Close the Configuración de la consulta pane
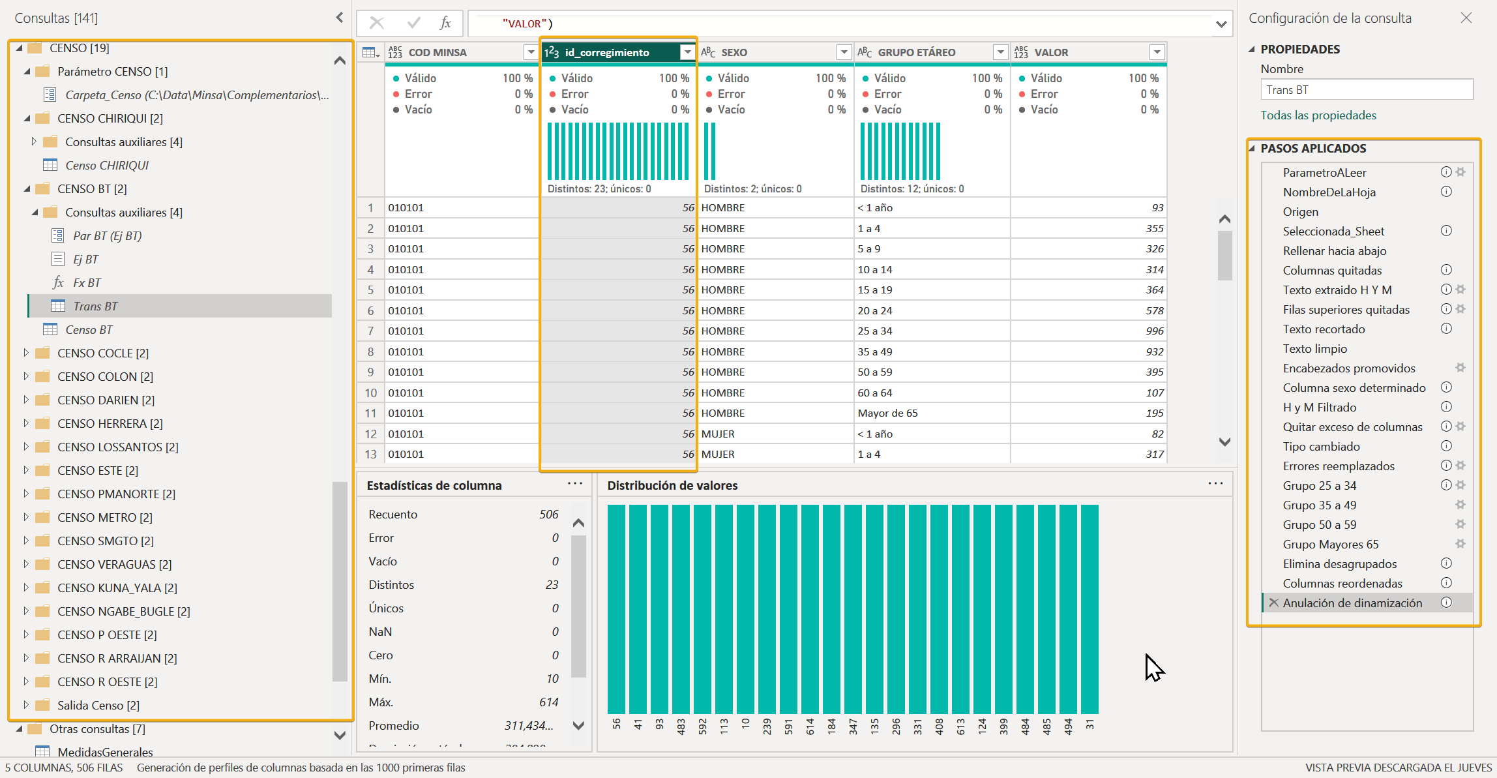The image size is (1497, 778). pos(1466,18)
